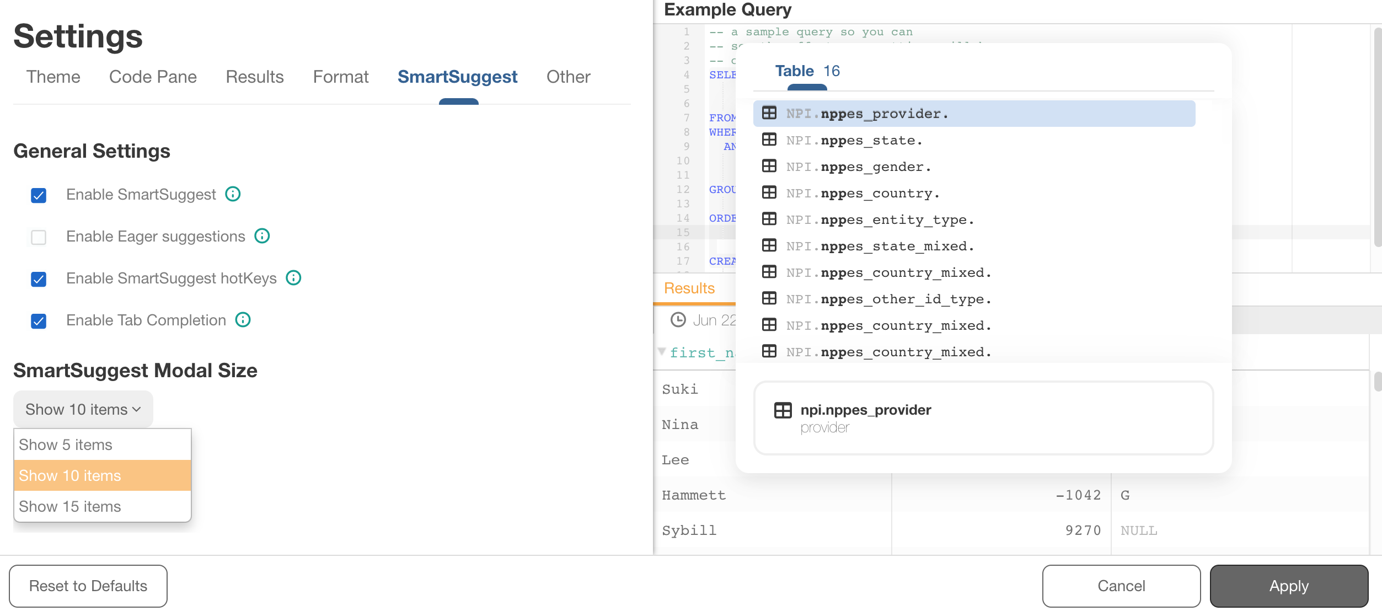The height and width of the screenshot is (611, 1382).
Task: Click the -1042 value cell
Action: tap(1001, 495)
